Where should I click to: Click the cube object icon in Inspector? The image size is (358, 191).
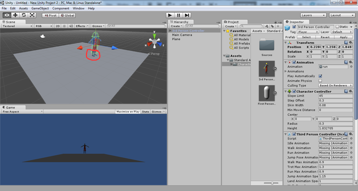pos(288,28)
